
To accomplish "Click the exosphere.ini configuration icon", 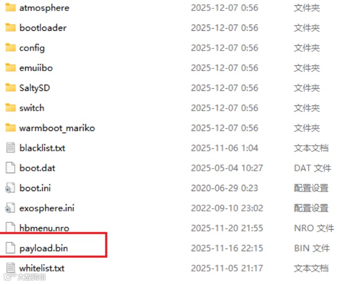I will pos(10,208).
